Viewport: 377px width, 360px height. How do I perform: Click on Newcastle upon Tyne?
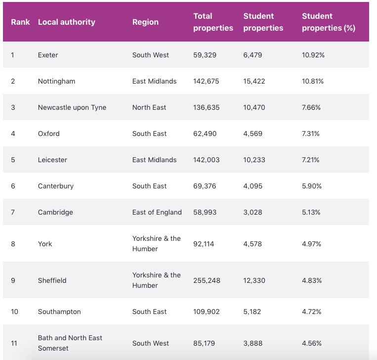72,107
